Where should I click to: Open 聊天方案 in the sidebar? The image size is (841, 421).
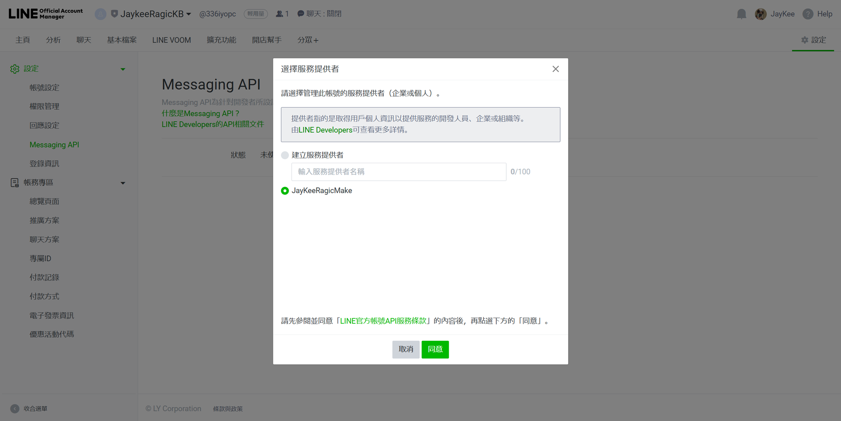click(x=44, y=239)
